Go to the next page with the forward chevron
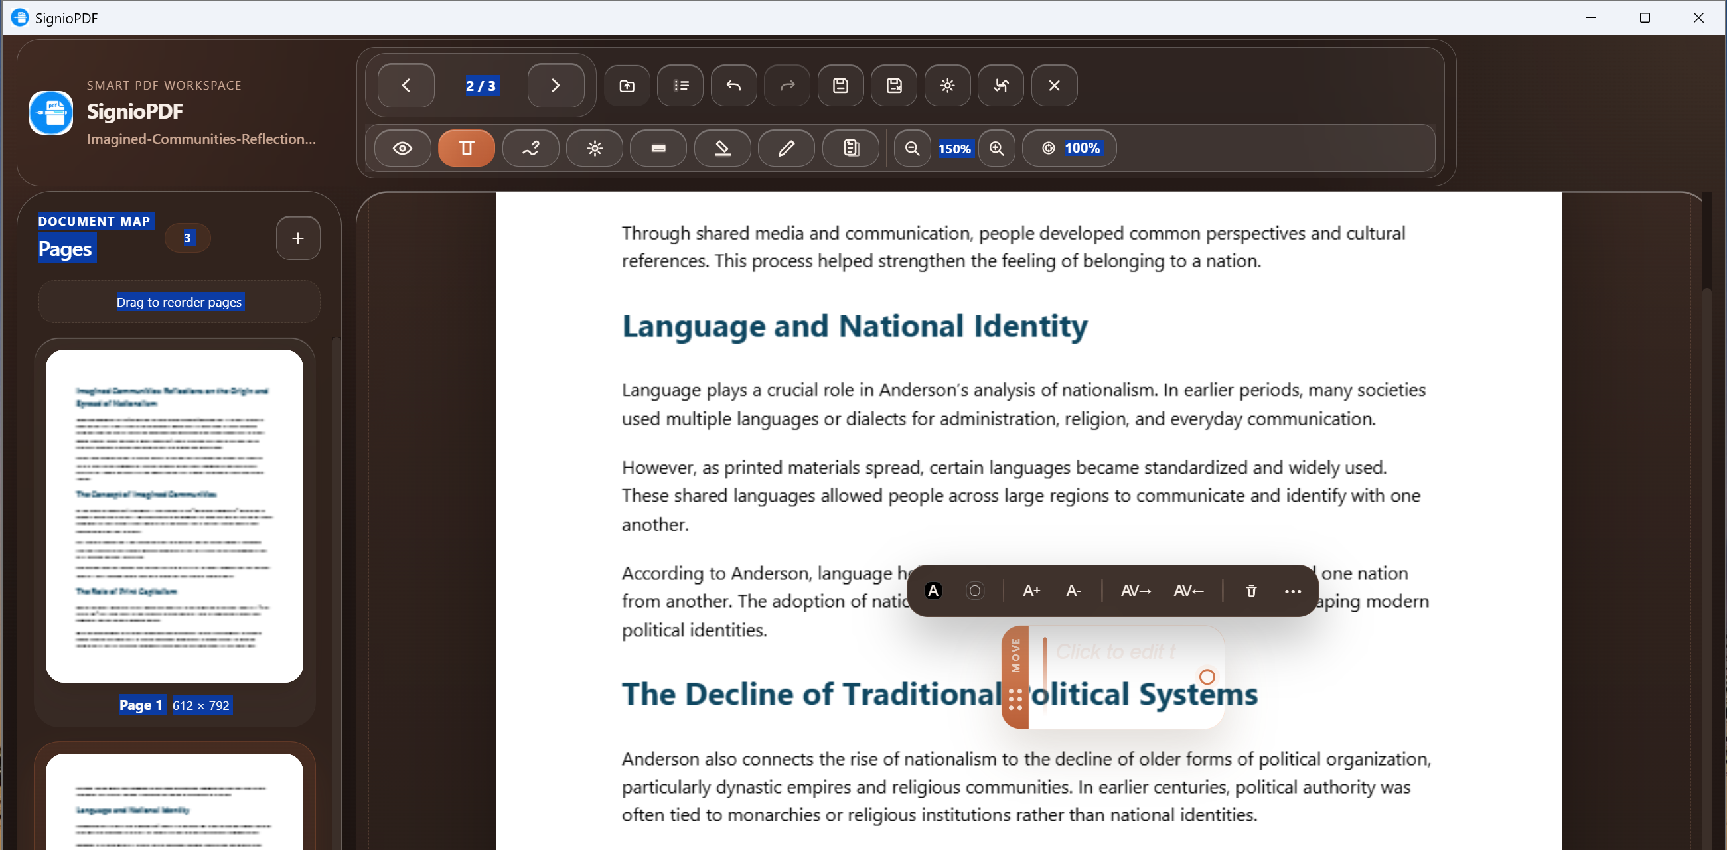 (x=556, y=85)
